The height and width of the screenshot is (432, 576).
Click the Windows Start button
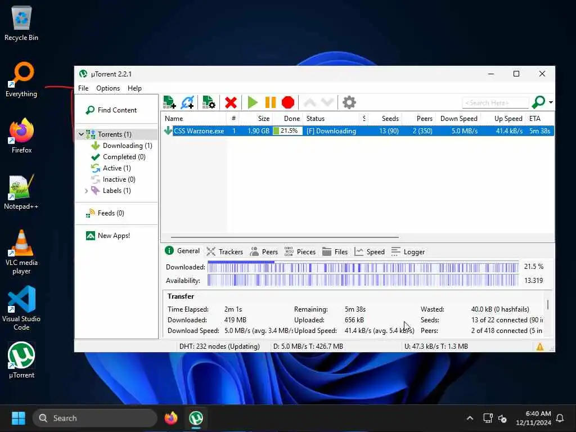click(x=19, y=418)
